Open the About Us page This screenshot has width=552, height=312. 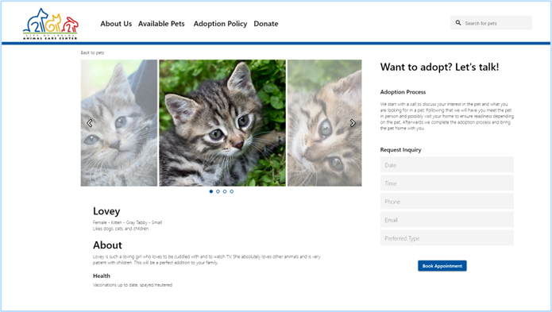(x=116, y=24)
